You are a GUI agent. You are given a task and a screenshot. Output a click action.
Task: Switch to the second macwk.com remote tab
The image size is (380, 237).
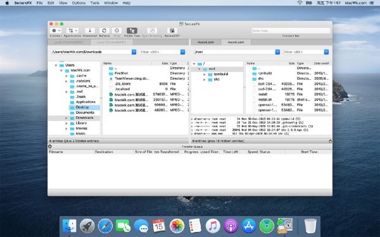[x=236, y=42]
